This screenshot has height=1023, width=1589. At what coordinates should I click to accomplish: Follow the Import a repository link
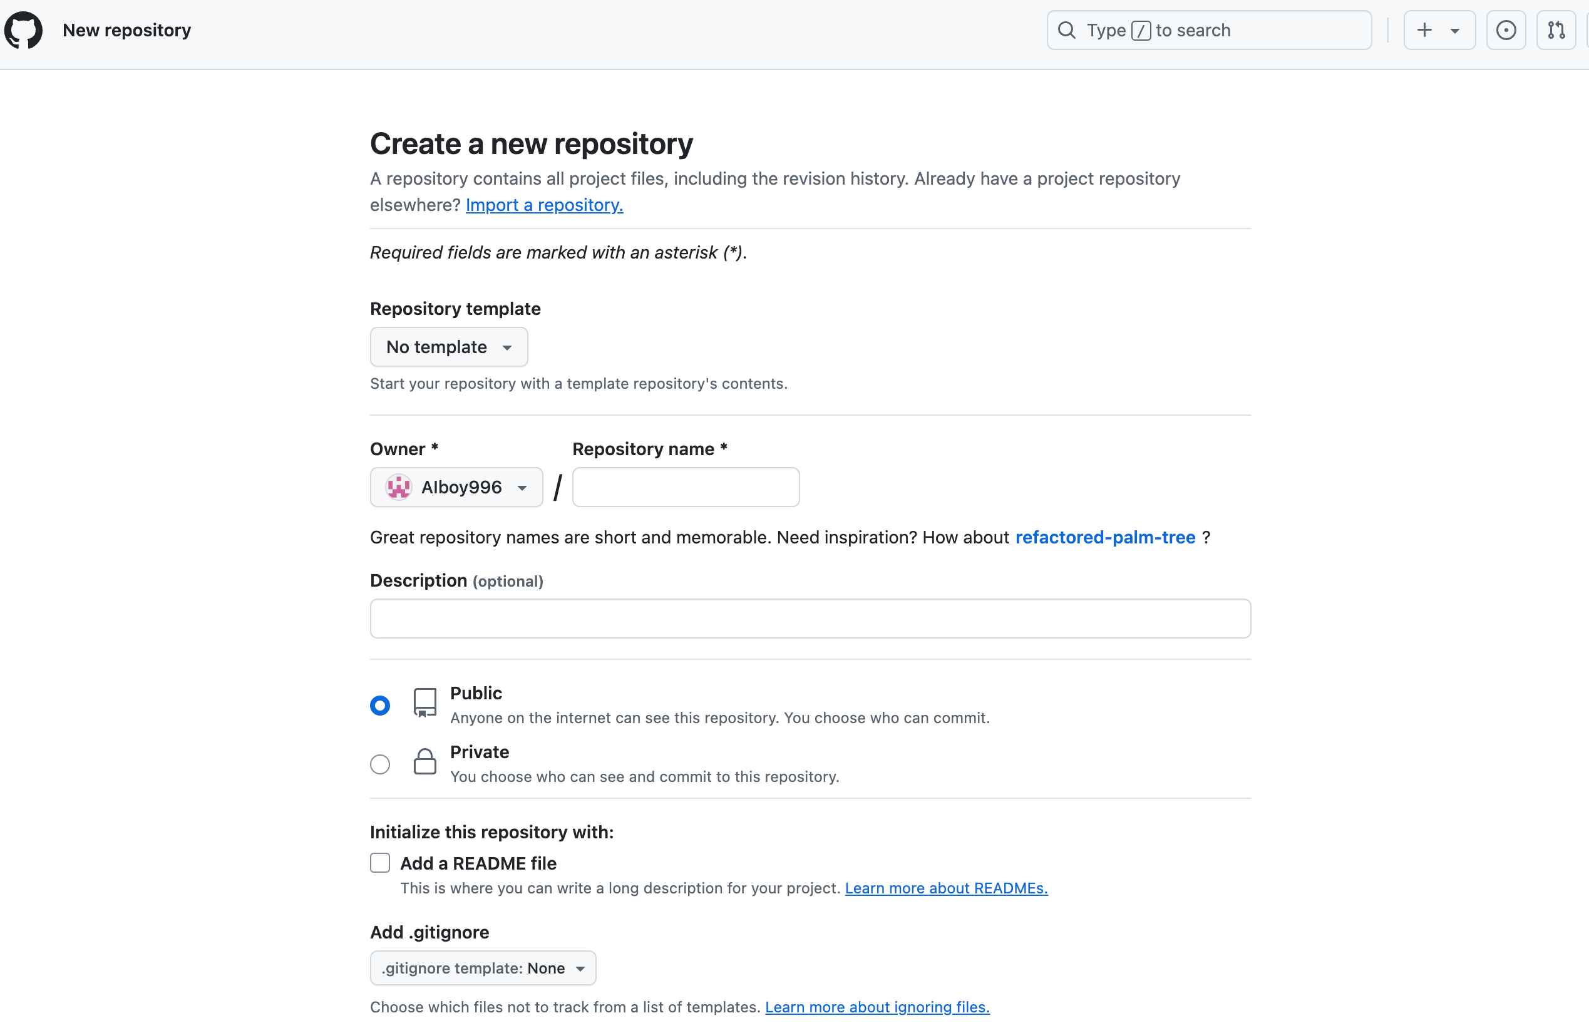544,205
